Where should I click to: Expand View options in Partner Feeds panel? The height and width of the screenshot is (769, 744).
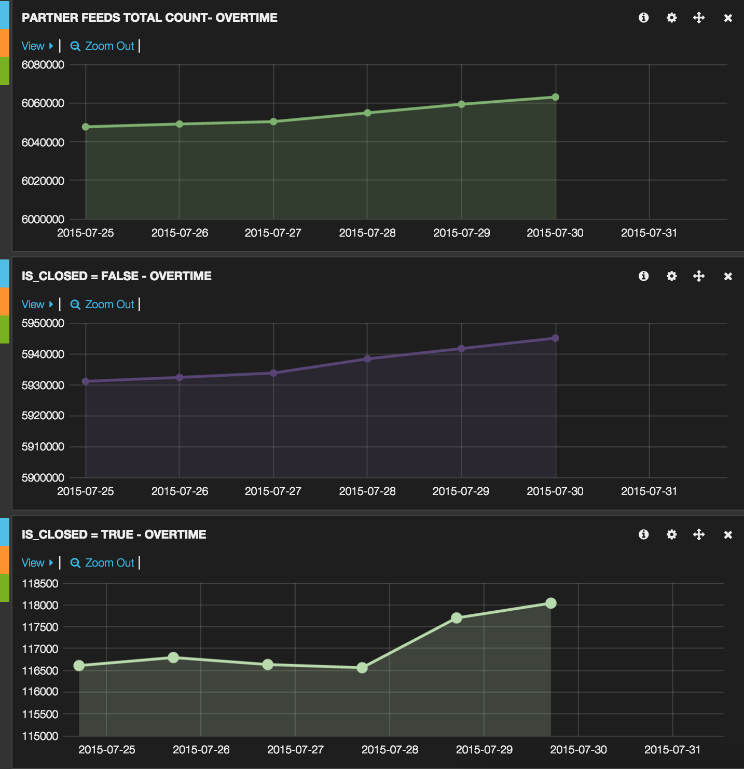pos(37,46)
